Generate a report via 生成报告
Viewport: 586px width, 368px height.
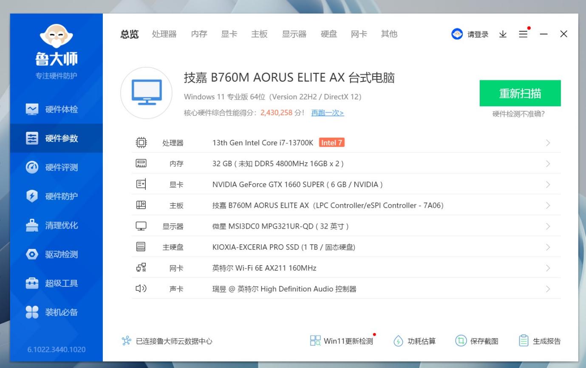[x=540, y=340]
